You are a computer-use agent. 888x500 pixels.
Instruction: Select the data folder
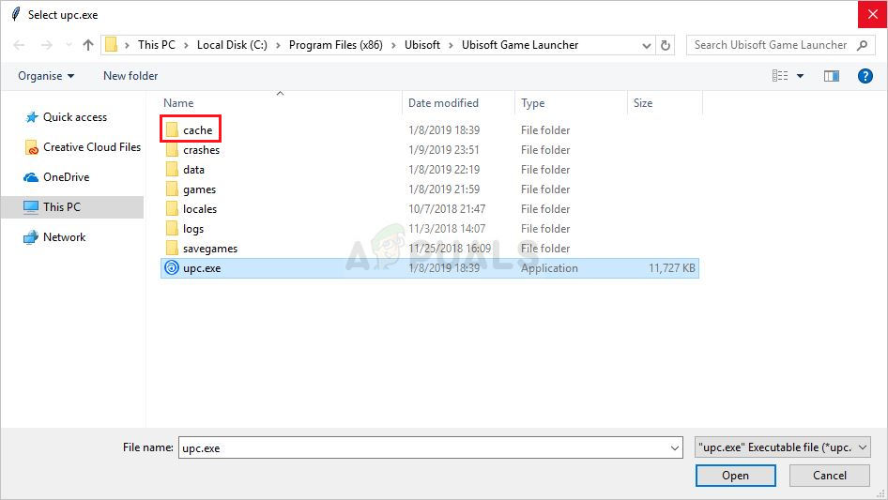(x=193, y=170)
